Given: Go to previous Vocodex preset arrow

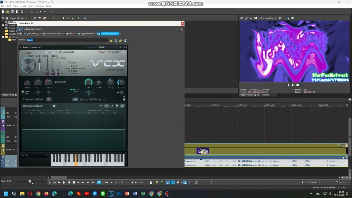Looking at the screenshot, I should click(x=124, y=47).
